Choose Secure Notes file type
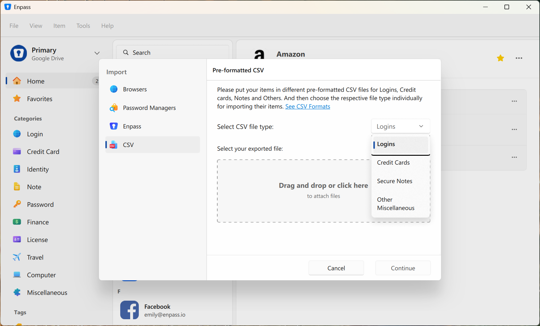 (400, 181)
